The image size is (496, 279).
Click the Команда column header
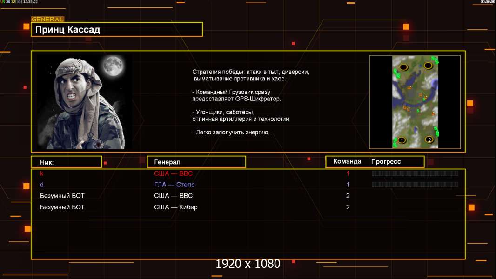347,161
